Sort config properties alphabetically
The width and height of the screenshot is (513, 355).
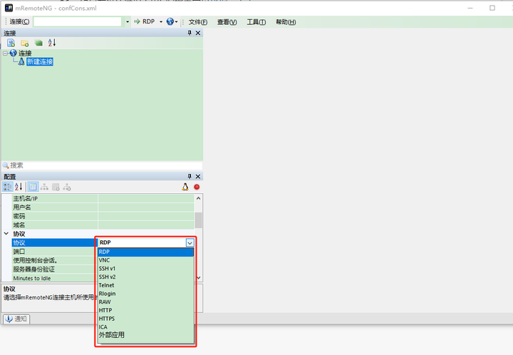pyautogui.click(x=19, y=187)
